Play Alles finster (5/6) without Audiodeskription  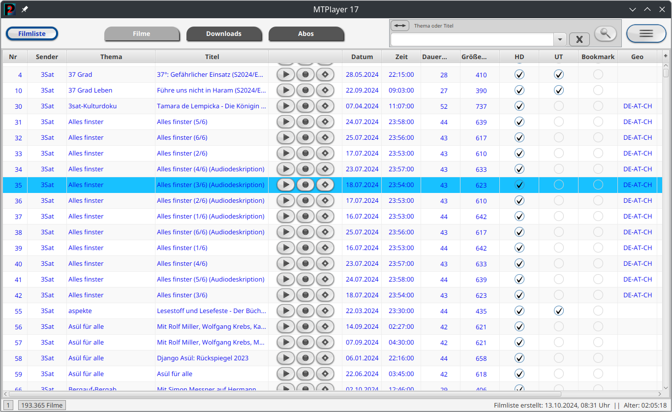coord(285,122)
